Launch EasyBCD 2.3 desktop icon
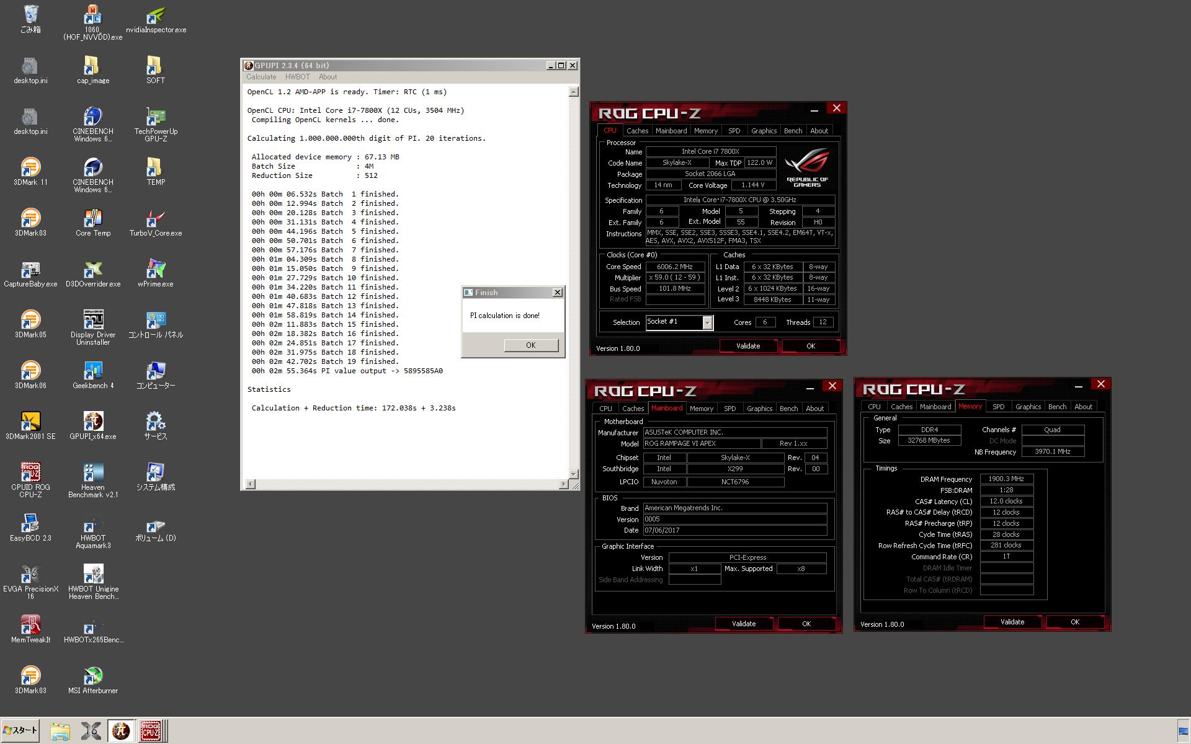Viewport: 1191px width, 744px height. (x=30, y=528)
